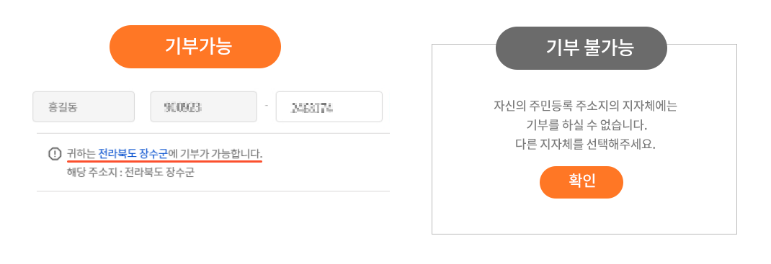Select the 홍길동 name field

(x=84, y=106)
